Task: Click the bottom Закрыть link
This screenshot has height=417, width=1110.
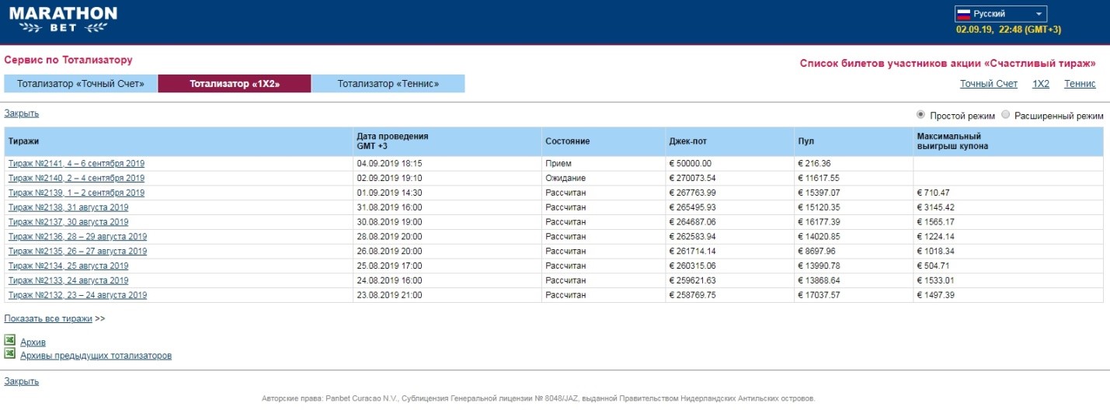Action: click(x=22, y=381)
